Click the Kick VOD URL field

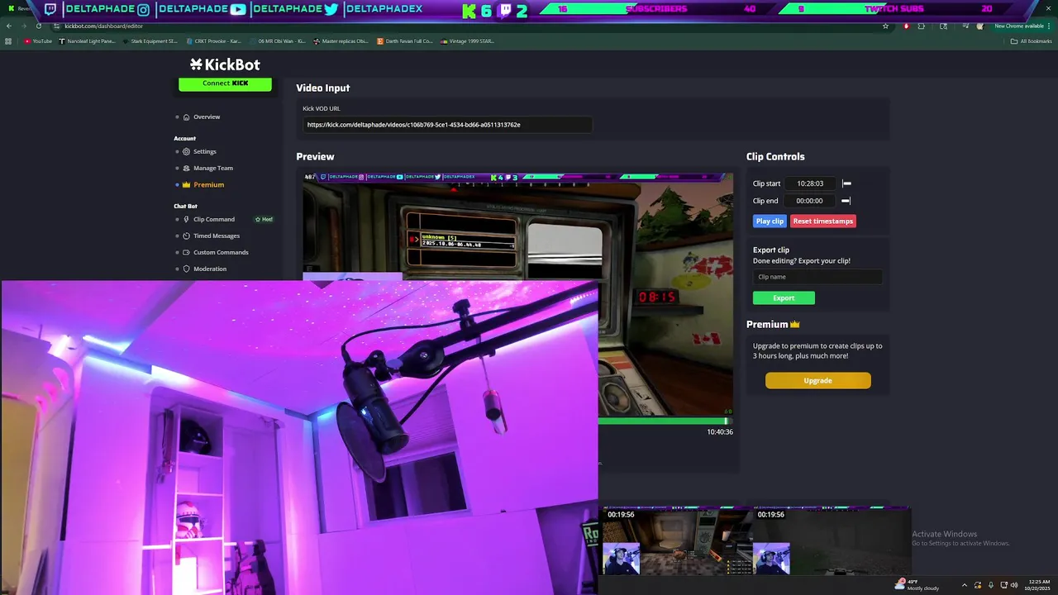447,125
